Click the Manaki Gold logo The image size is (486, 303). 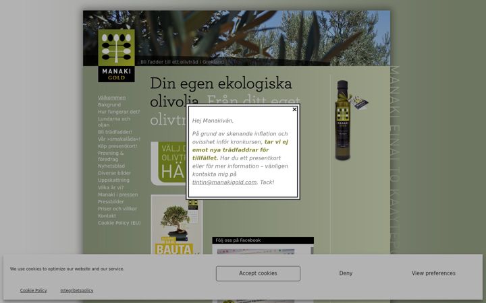(116, 56)
